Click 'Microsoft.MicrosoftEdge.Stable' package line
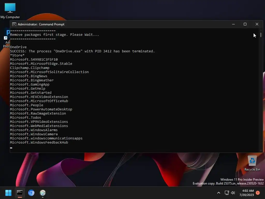 tap(41, 64)
